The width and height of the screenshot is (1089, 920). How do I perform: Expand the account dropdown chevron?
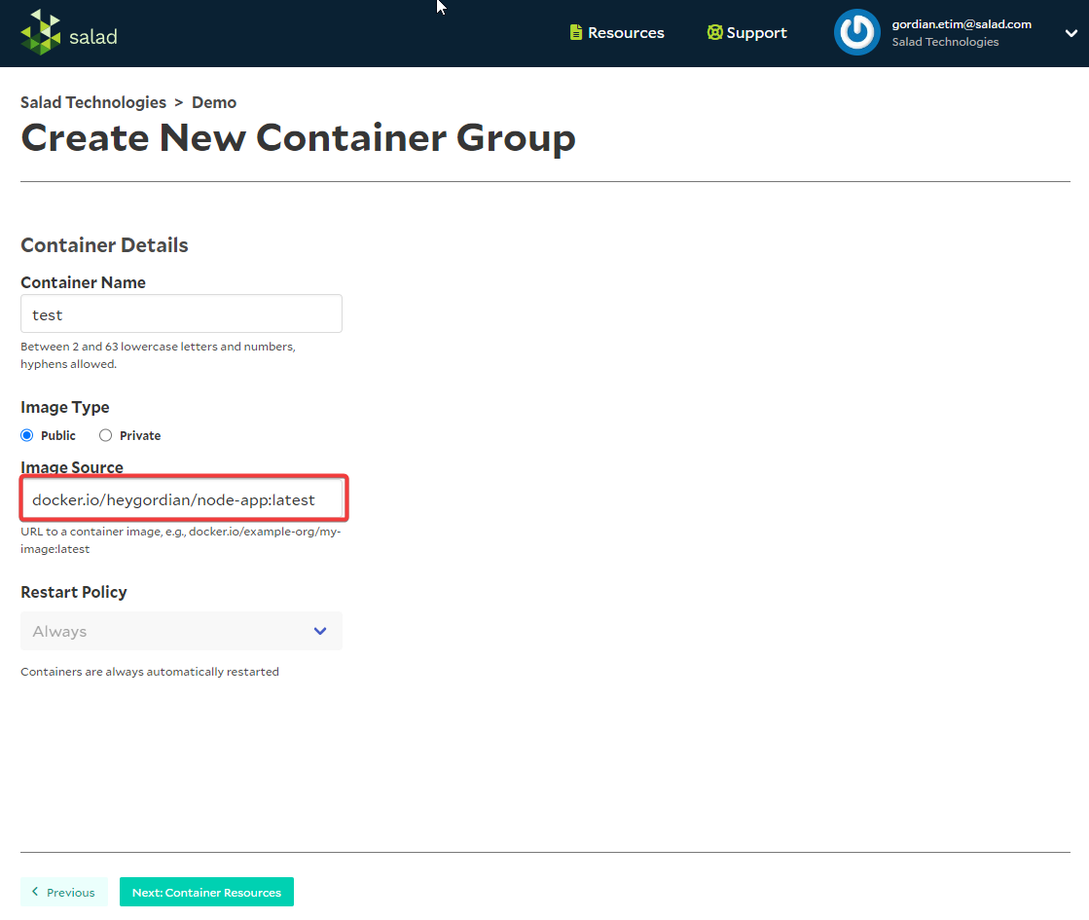point(1071,33)
